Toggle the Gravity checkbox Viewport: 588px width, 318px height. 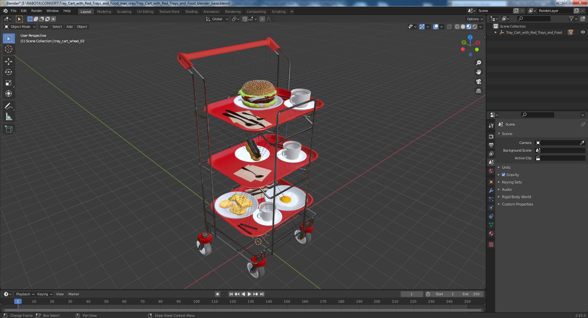pyautogui.click(x=503, y=175)
